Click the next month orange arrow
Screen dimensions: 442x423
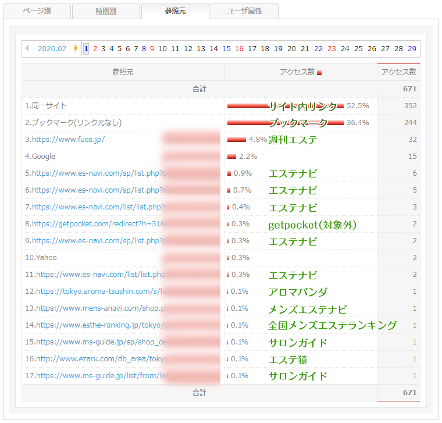pyautogui.click(x=76, y=49)
